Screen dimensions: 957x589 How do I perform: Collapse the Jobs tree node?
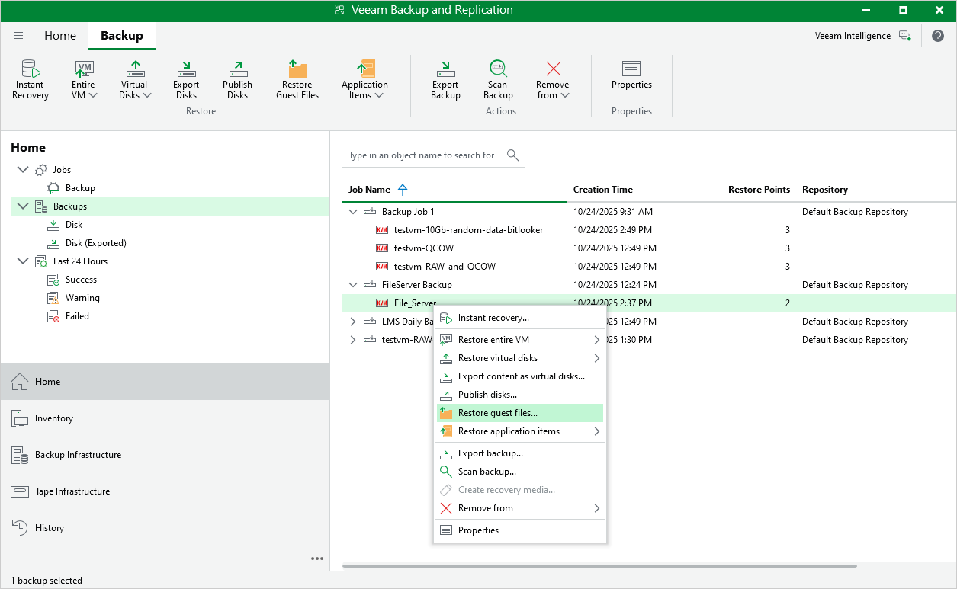click(22, 169)
